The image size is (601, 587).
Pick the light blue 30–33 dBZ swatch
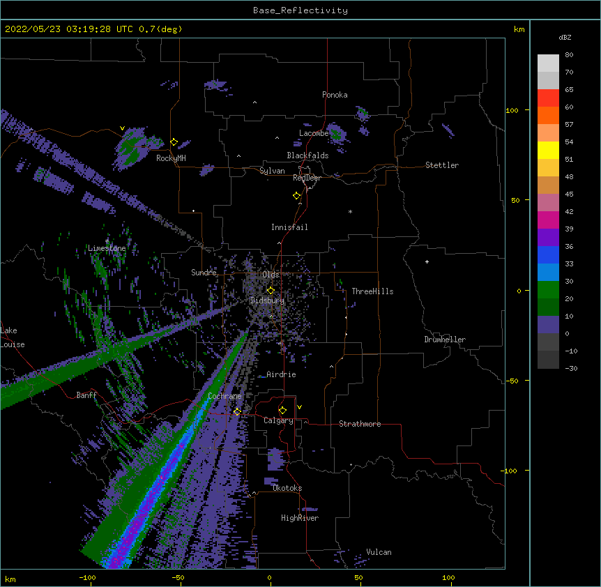[548, 273]
